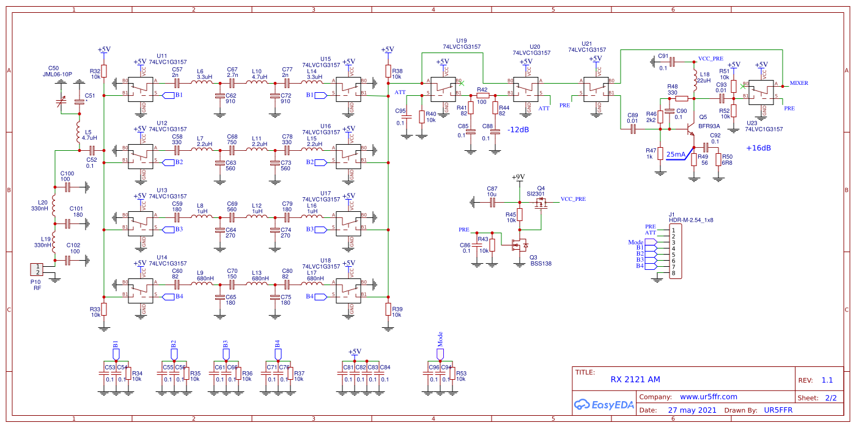The height and width of the screenshot is (428, 856).
Task: Click the MIXER net label
Action: 799,83
